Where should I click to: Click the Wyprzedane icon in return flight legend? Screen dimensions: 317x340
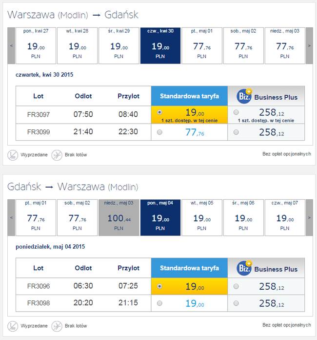pyautogui.click(x=13, y=326)
